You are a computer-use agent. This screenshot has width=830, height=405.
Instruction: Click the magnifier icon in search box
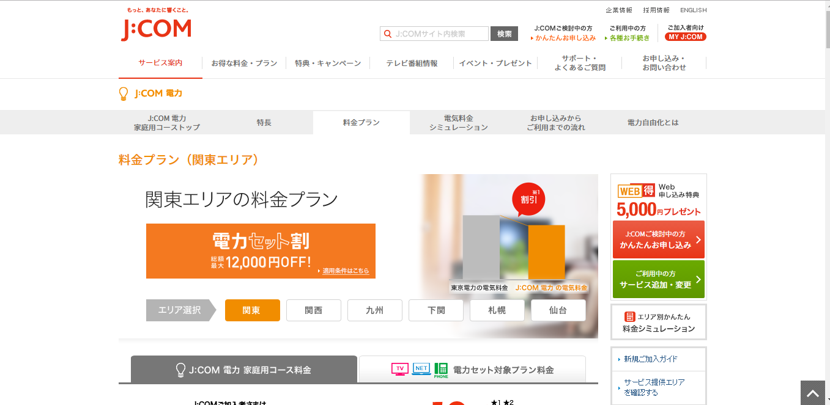point(388,34)
